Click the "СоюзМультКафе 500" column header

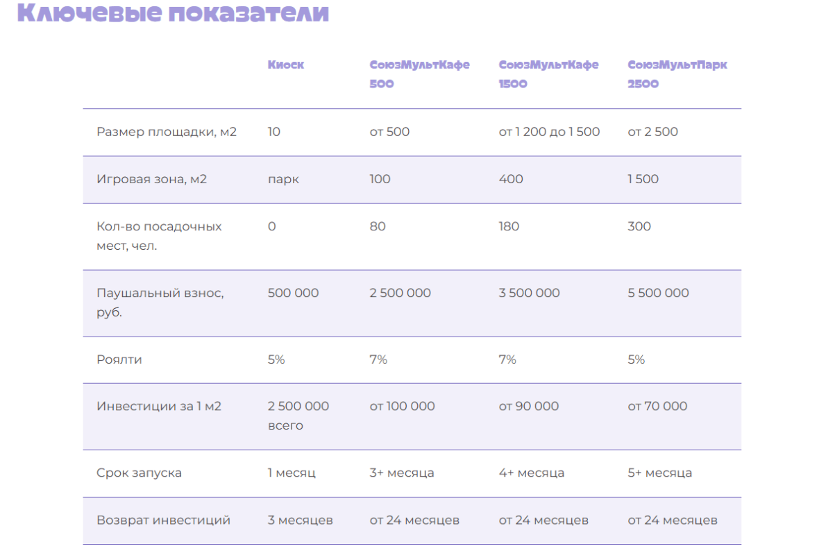(x=419, y=74)
